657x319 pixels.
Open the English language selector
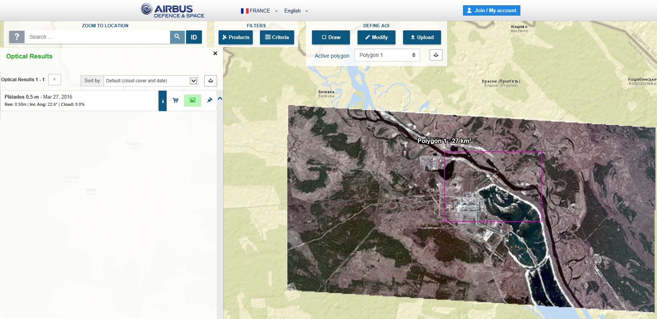(x=296, y=11)
